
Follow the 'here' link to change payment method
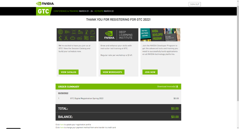62,127
